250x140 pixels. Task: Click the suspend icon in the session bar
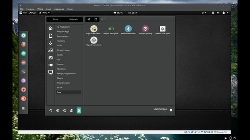click(x=57, y=110)
